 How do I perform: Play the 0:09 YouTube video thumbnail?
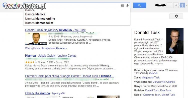coord(36,39)
